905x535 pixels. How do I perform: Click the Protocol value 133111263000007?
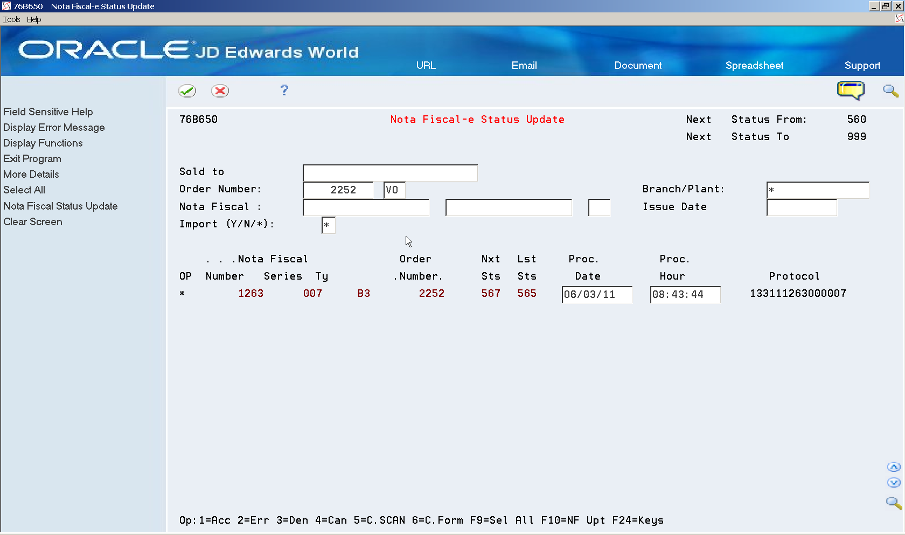pyautogui.click(x=798, y=294)
